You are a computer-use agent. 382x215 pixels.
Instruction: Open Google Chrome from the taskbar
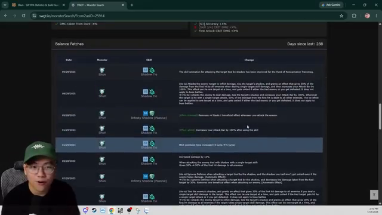pos(112,210)
